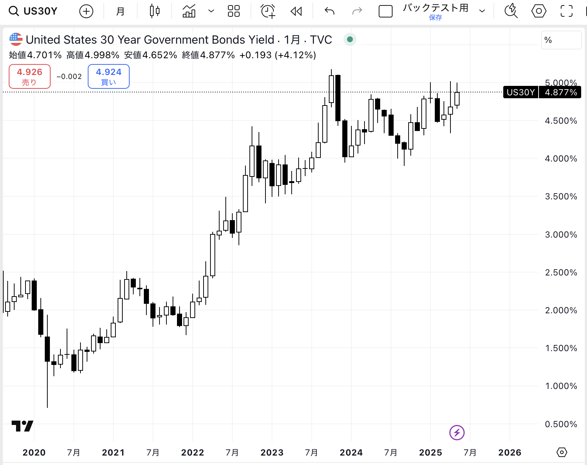Open quick search lightning magnifier icon
Image resolution: width=587 pixels, height=465 pixels.
pyautogui.click(x=511, y=11)
